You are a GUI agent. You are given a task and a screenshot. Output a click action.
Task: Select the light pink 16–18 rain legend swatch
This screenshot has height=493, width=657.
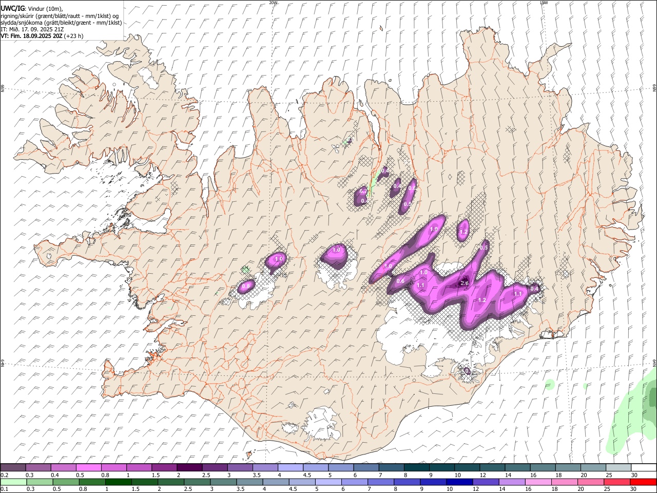coord(538,482)
